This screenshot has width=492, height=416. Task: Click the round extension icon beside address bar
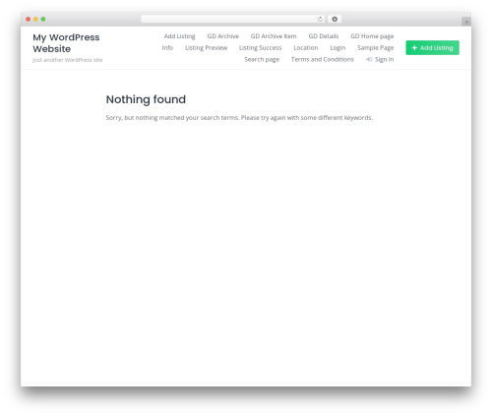[x=335, y=19]
